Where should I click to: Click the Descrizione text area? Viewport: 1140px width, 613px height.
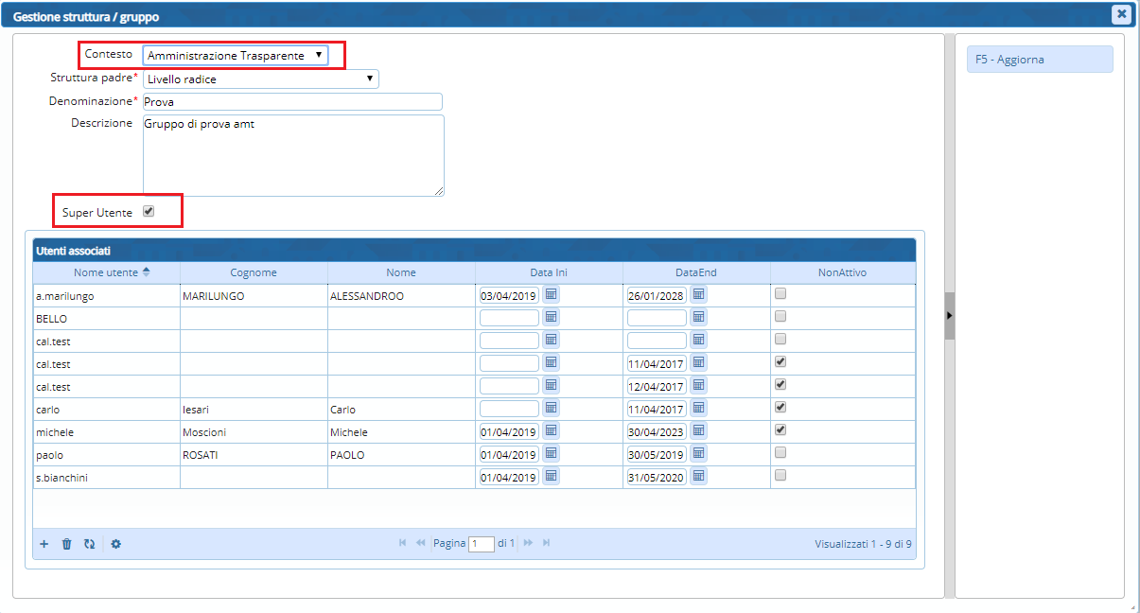tap(292, 155)
